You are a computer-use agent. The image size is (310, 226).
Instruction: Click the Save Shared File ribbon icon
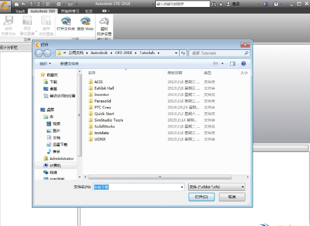coord(8,21)
